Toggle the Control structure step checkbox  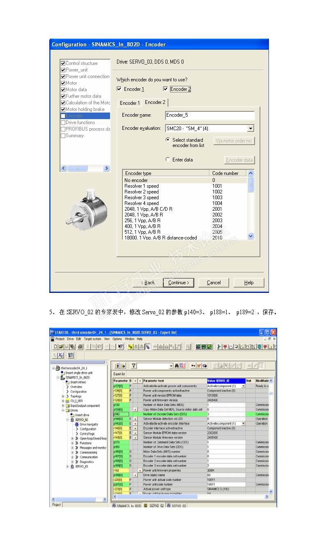pos(63,63)
